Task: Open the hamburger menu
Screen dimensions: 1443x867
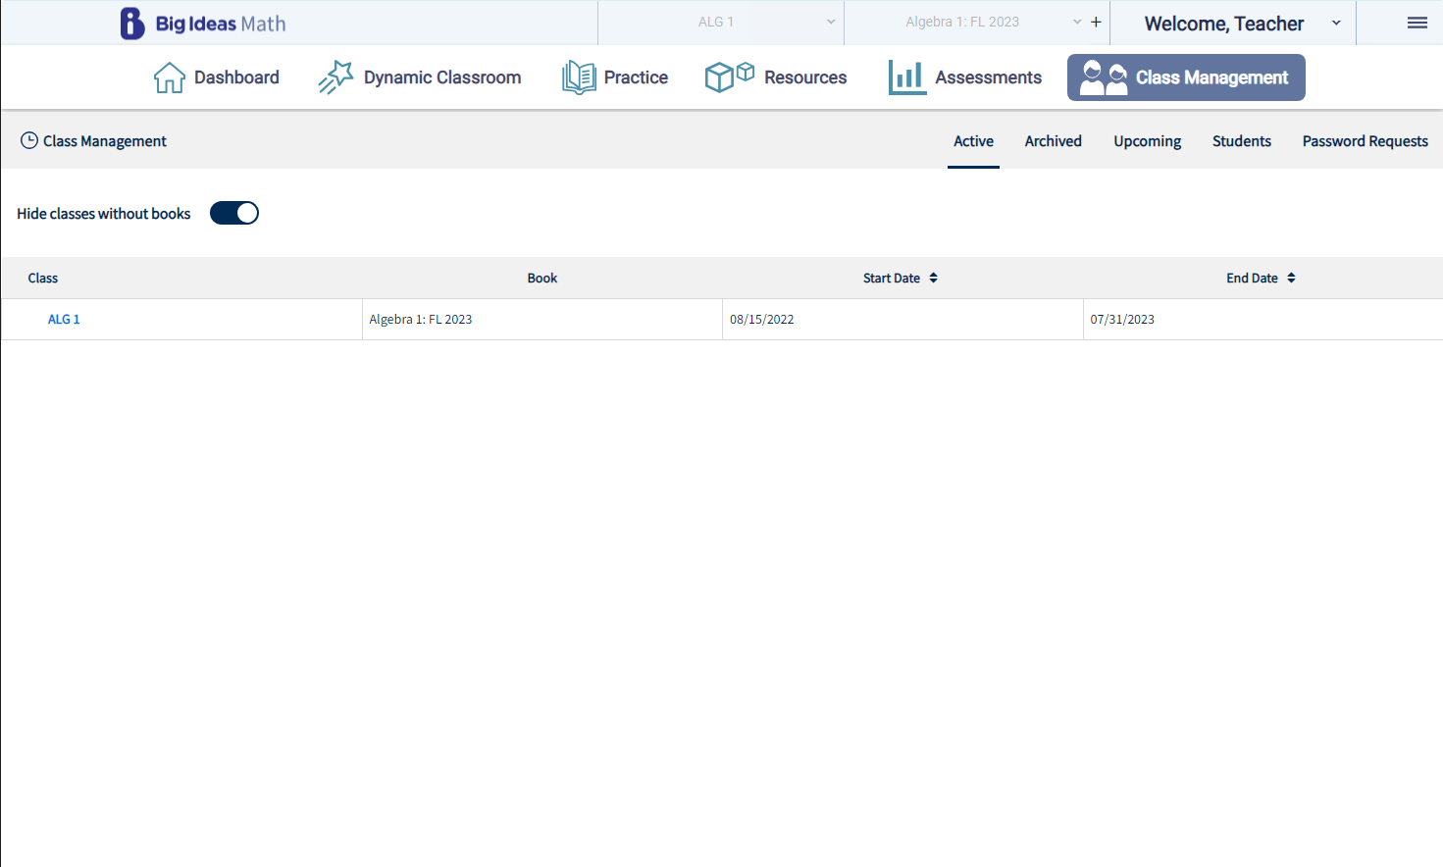Action: click(1417, 23)
